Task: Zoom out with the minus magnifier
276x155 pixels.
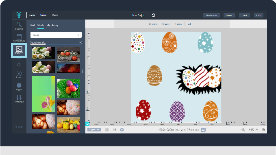Action: (243, 130)
